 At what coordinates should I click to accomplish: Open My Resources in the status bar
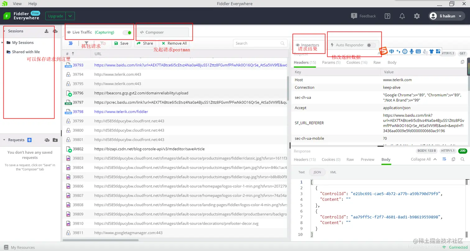point(20,248)
